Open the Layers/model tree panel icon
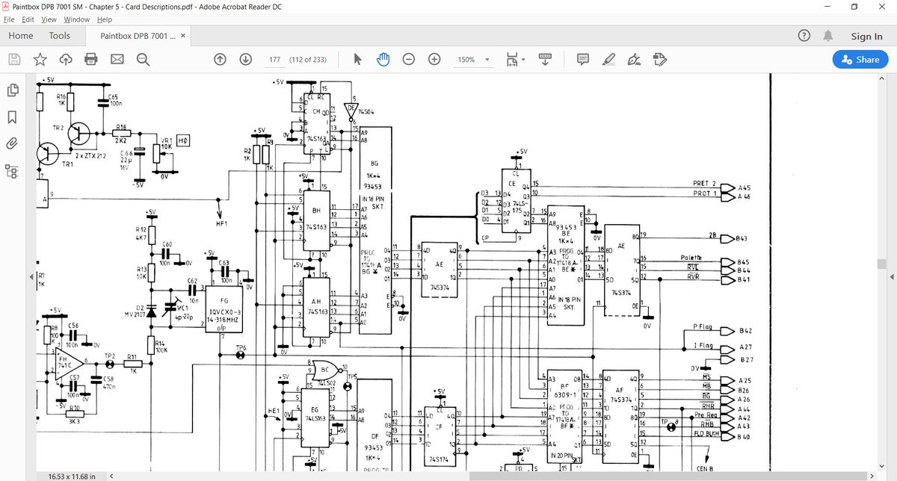 coord(13,171)
